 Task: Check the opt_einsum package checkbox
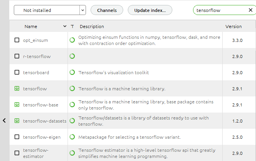coord(17,40)
